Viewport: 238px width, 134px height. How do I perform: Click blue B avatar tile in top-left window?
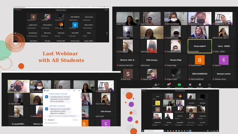tap(75, 25)
